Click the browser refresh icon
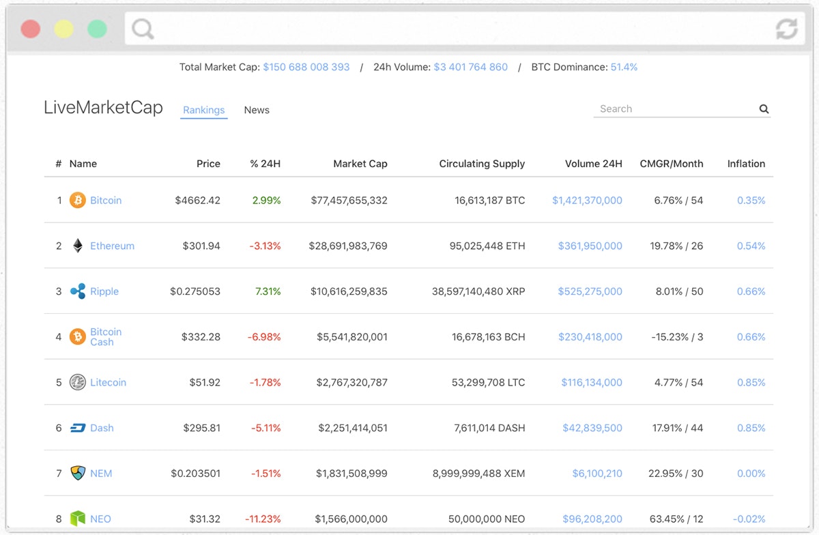819x535 pixels. pos(786,29)
